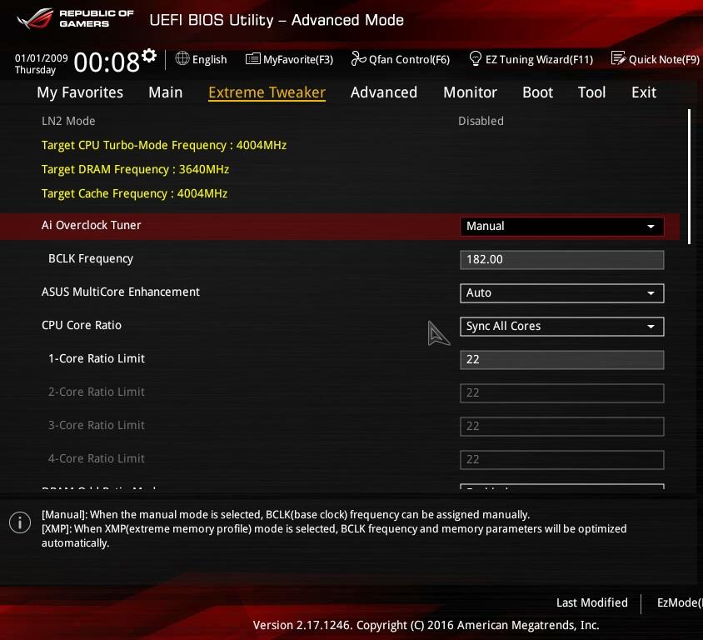Screen dimensions: 703x640
Task: Select the Extreme Tweaker tab
Action: (267, 92)
